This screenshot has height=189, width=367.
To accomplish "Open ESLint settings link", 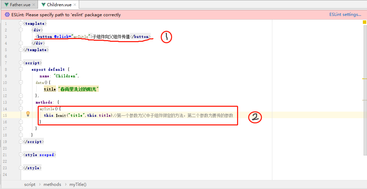I will coord(345,15).
